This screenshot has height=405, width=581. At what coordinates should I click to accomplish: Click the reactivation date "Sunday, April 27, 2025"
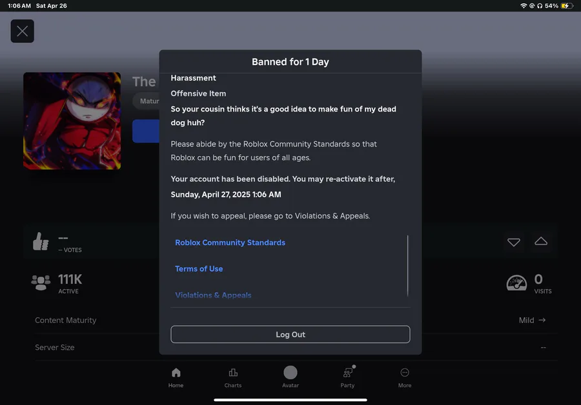pos(210,195)
